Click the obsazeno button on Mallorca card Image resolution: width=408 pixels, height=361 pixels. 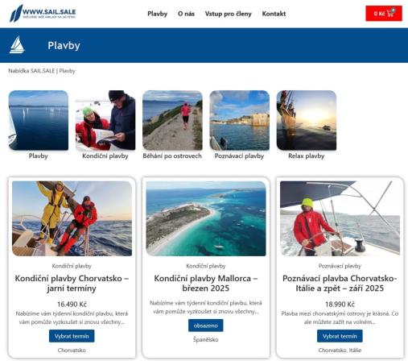click(206, 326)
